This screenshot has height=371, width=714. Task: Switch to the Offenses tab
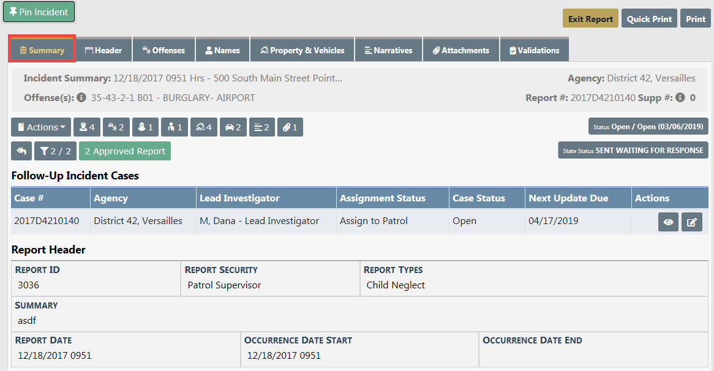[163, 50]
